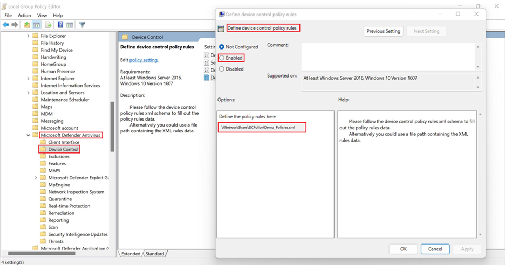Click the Apply button
This screenshot has height=265, width=505.
pos(467,249)
